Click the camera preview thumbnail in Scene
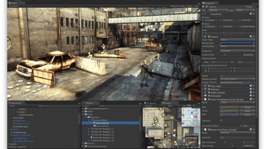266x149 pixels. tap(192, 141)
